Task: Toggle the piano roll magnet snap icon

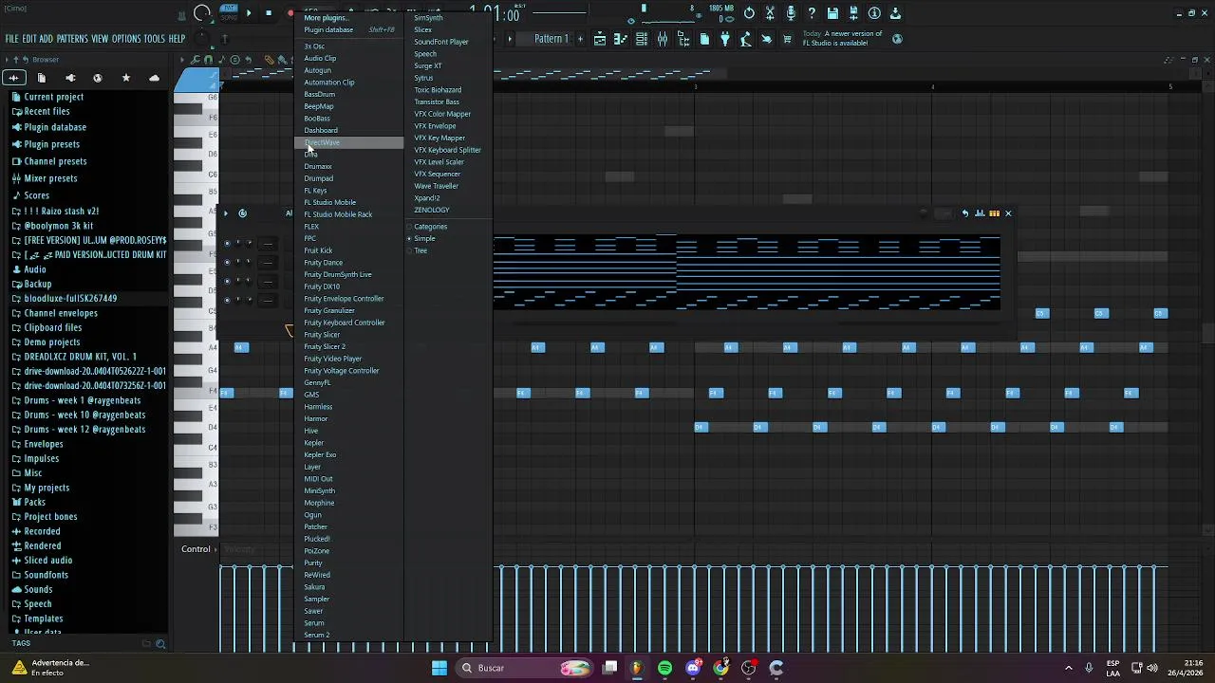Action: pyautogui.click(x=209, y=60)
